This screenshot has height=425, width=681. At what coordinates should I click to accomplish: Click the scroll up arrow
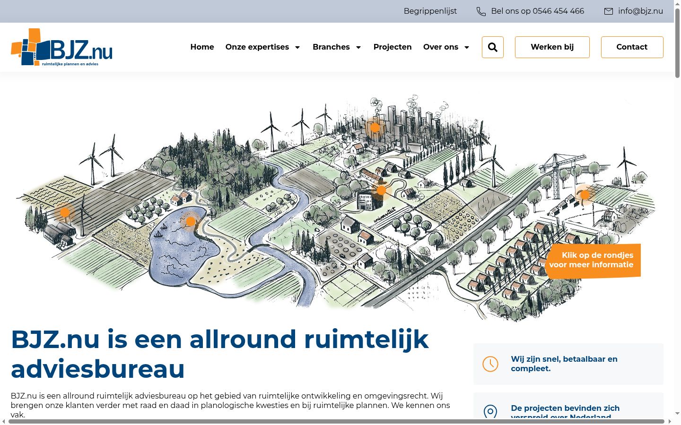pyautogui.click(x=677, y=3)
